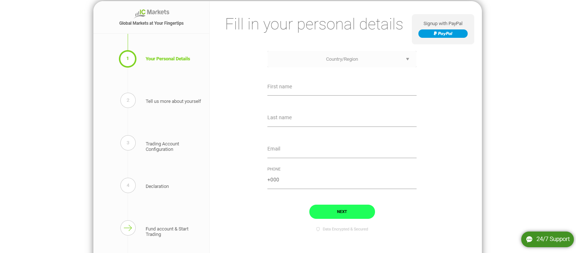The height and width of the screenshot is (253, 576).
Task: Select Tell us more about yourself step
Action: pyautogui.click(x=173, y=101)
